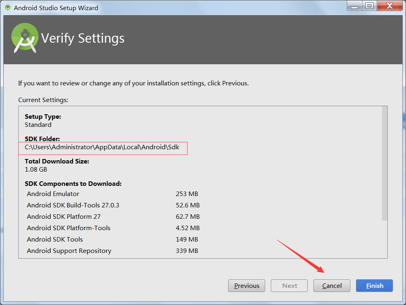Click 'SDK Components to Download:' heading
The width and height of the screenshot is (406, 305).
[73, 184]
